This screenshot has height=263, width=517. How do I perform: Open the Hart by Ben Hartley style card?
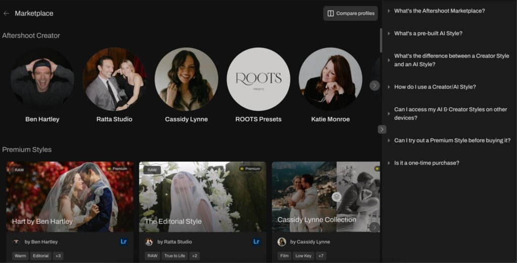tap(70, 197)
